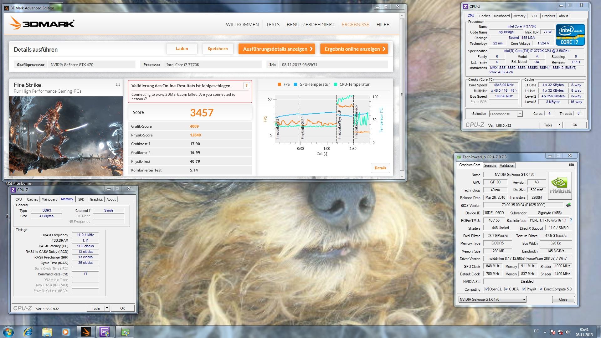Switch to 3DMark via its taskbar icon
The height and width of the screenshot is (338, 601).
click(x=86, y=331)
